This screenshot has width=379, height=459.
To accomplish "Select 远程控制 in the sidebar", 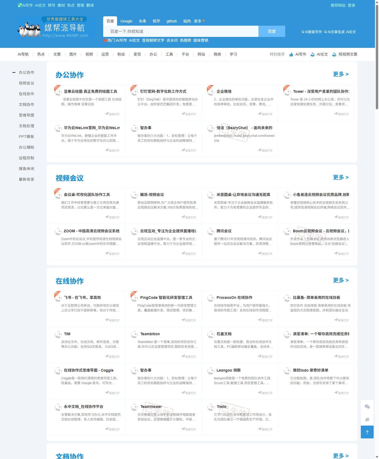I will tap(26, 158).
